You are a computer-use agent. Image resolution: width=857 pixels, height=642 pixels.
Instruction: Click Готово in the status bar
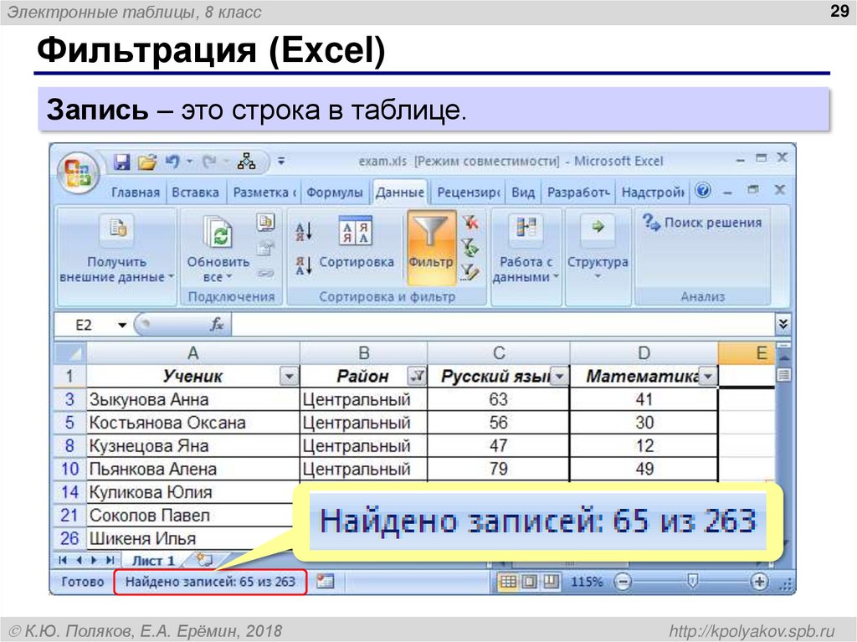click(x=83, y=580)
